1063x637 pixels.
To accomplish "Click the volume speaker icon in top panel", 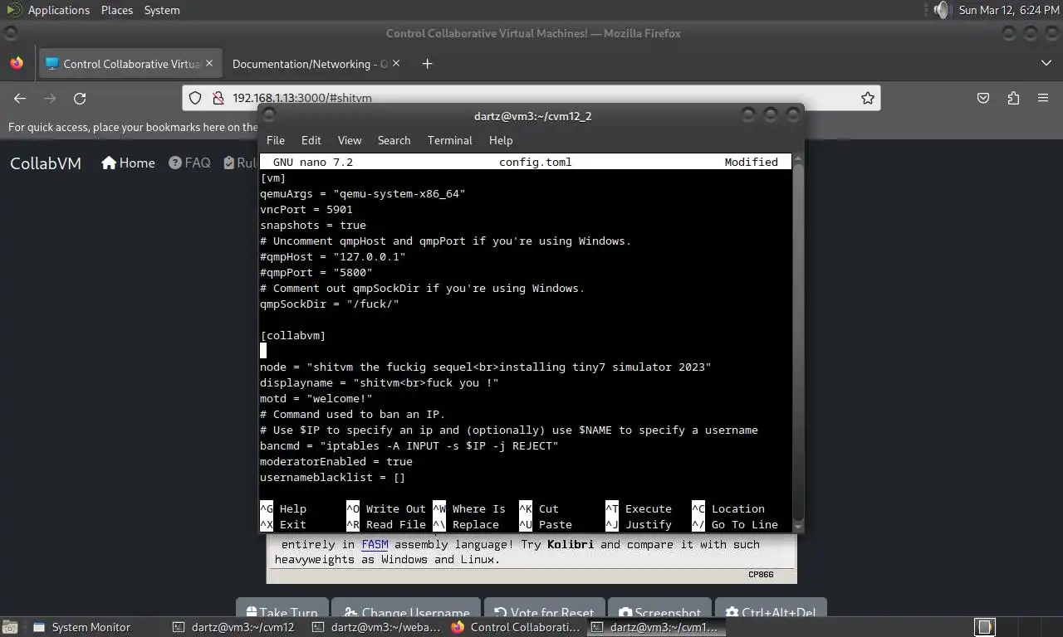I will pos(941,10).
